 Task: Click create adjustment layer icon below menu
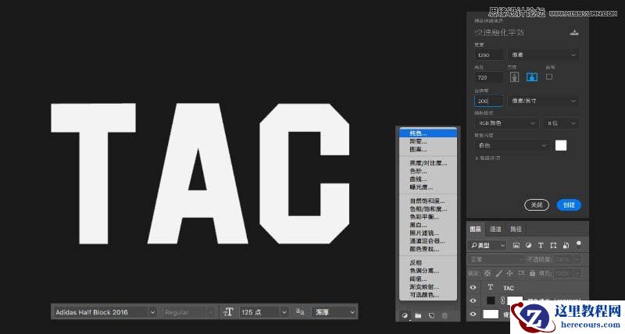click(x=405, y=315)
